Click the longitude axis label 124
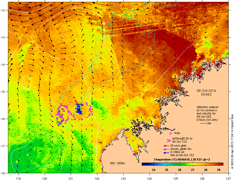This screenshot has width=234, height=181. click(x=149, y=178)
